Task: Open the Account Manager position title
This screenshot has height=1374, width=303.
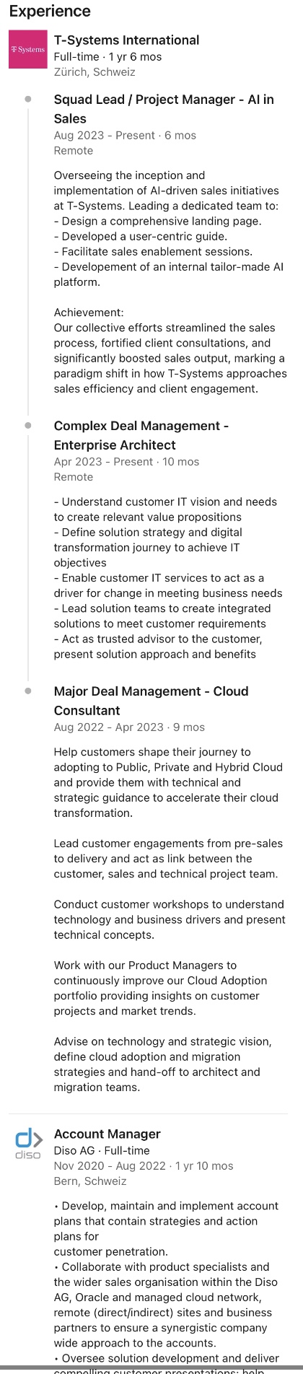Action: [x=107, y=1134]
